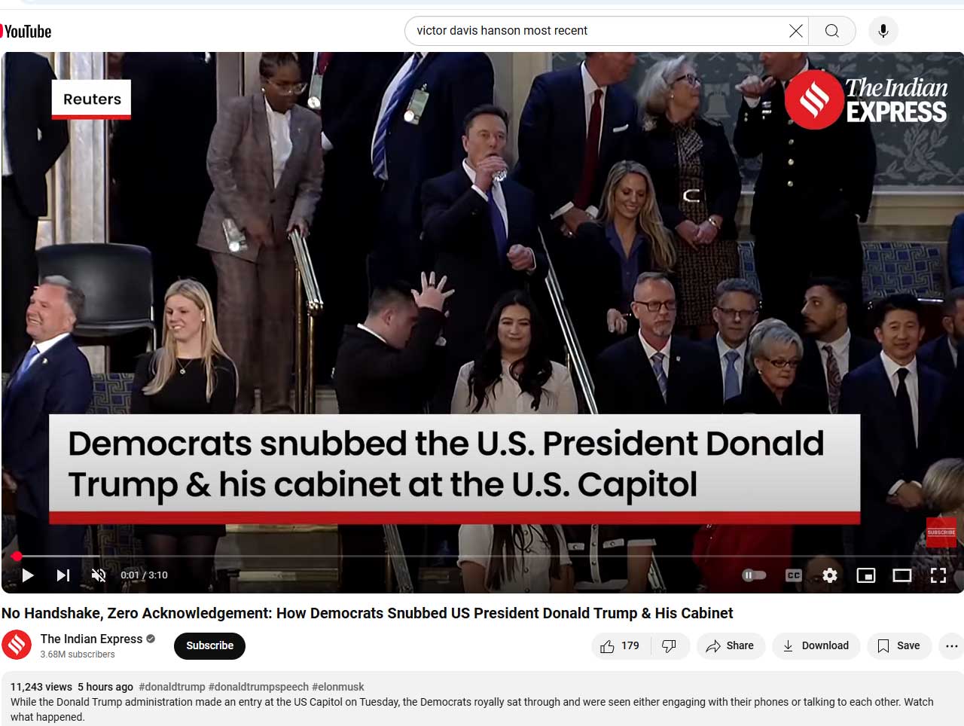Open video settings gear
The height and width of the screenshot is (726, 964).
[x=830, y=575]
